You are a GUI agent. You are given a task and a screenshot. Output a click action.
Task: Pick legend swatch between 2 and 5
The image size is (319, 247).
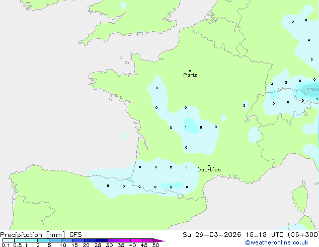(x=43, y=240)
